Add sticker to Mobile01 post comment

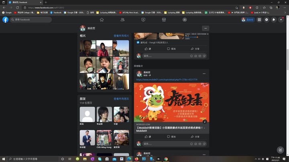click(x=204, y=144)
